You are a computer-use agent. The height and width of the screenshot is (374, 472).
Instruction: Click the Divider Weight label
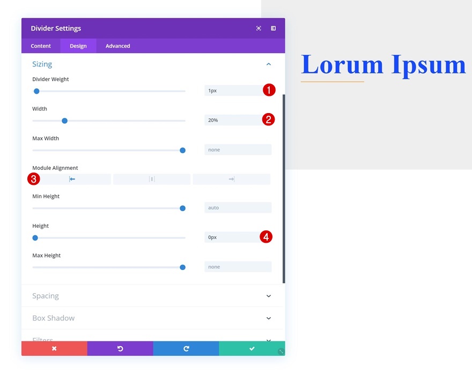pyautogui.click(x=50, y=79)
